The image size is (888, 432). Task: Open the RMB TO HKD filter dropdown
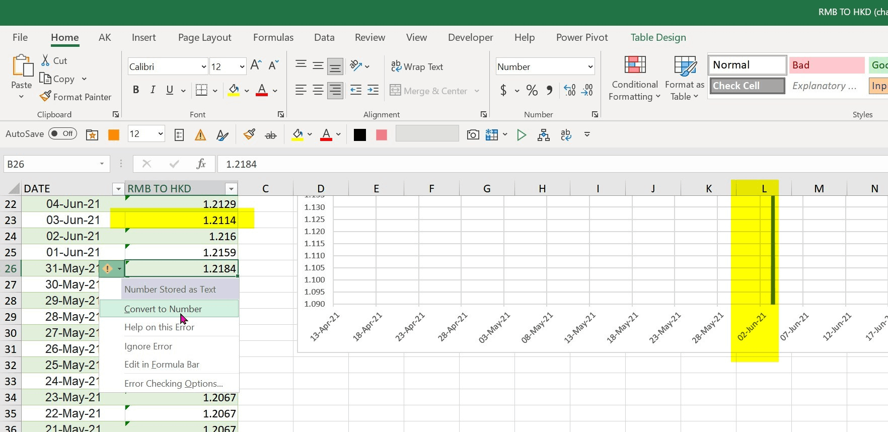point(231,189)
